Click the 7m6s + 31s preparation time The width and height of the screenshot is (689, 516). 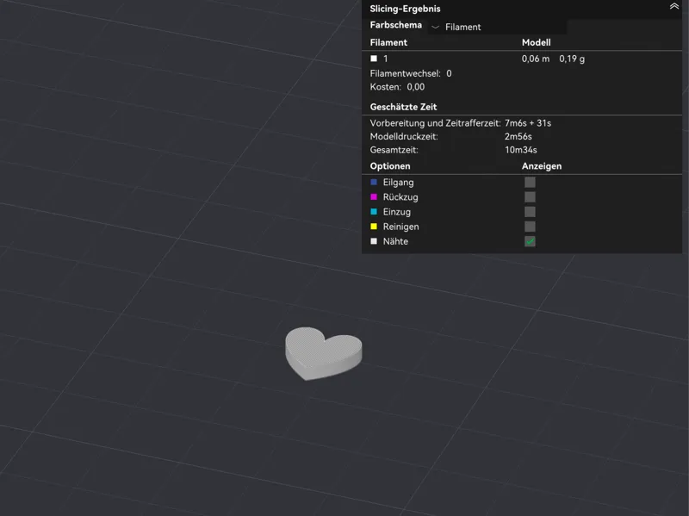click(x=528, y=123)
